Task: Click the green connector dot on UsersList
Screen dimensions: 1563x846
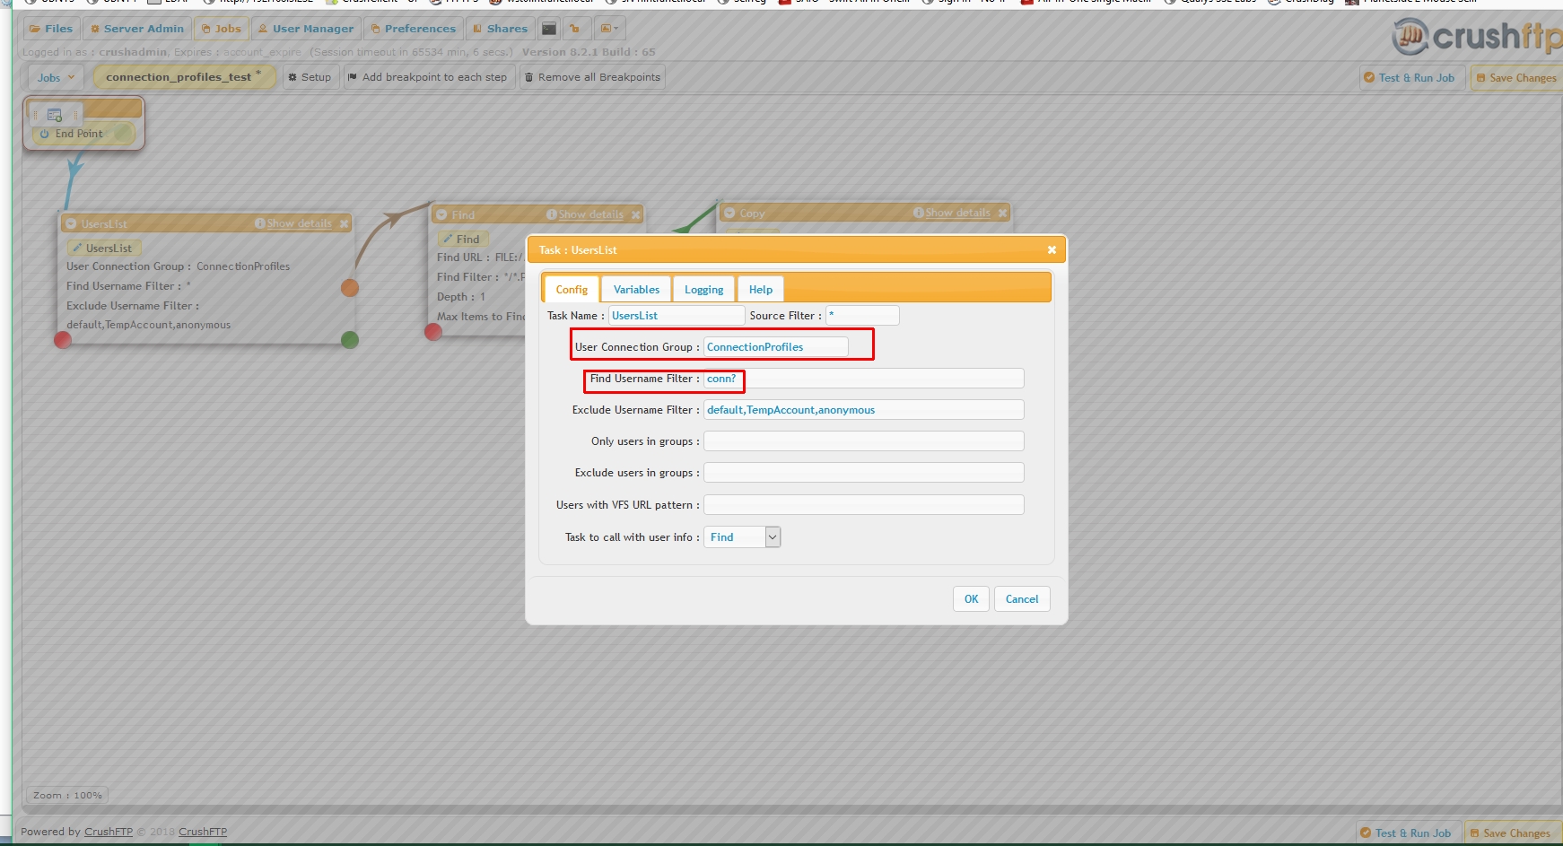Action: tap(350, 339)
